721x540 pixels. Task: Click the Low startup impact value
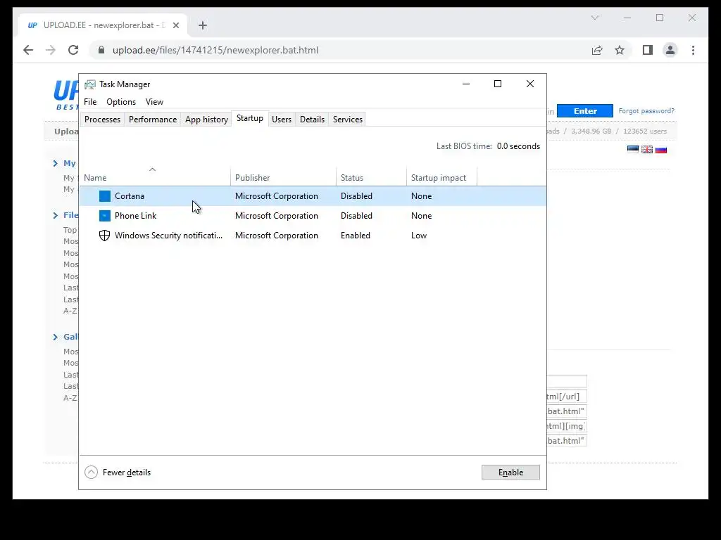coord(419,236)
